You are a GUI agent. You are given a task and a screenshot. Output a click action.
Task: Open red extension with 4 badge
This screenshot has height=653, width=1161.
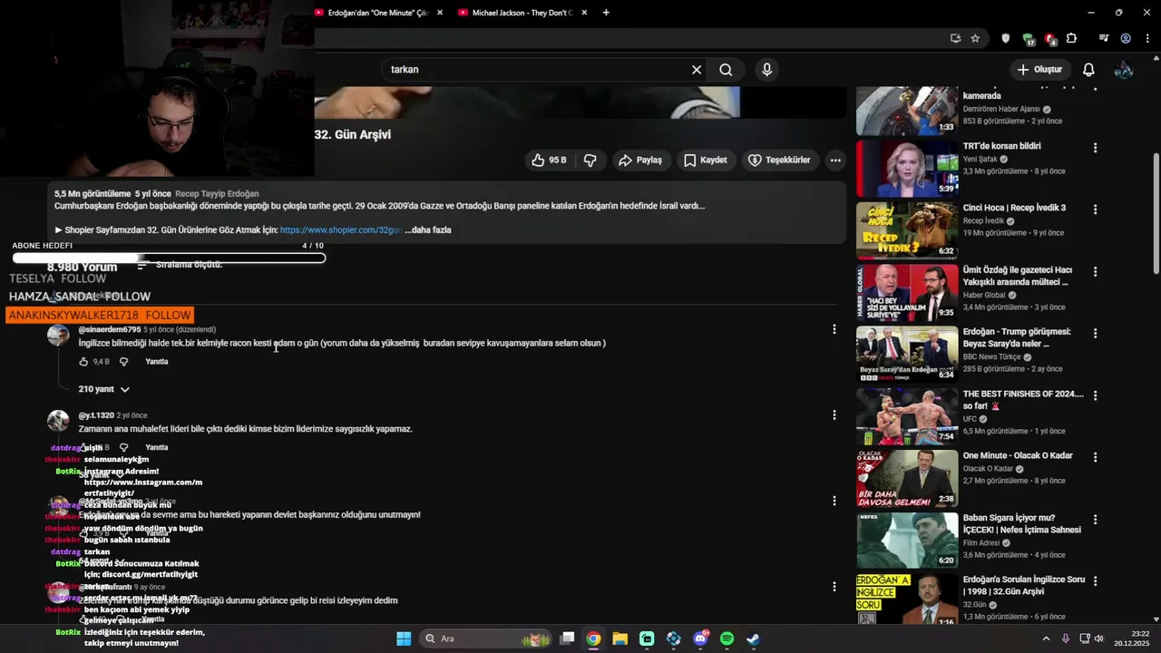[1050, 38]
